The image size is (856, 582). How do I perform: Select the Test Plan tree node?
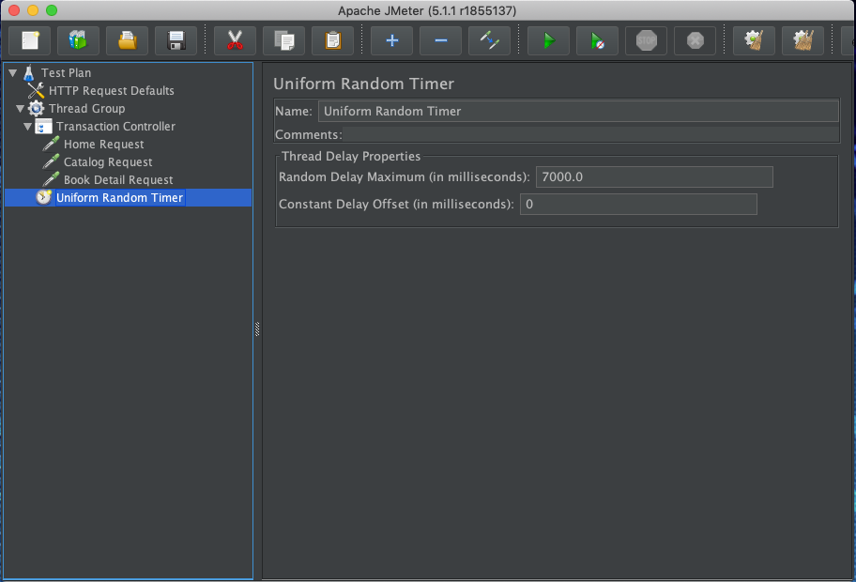point(66,72)
